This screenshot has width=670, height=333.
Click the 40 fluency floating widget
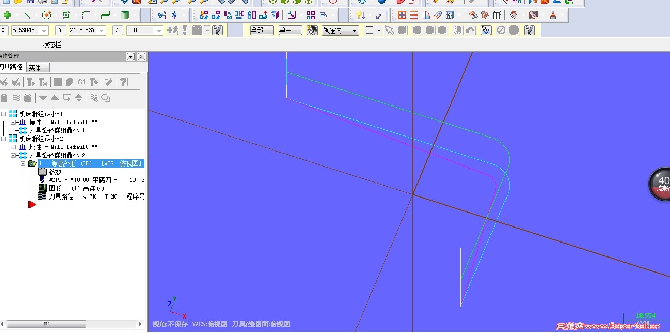coord(661,184)
